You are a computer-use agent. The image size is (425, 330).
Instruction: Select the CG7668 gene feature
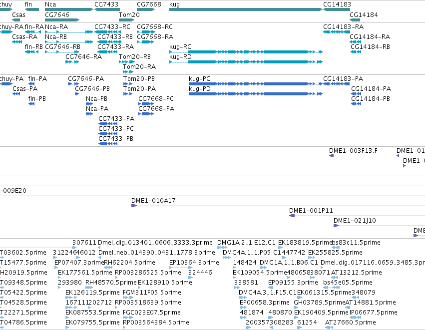tap(146, 9)
